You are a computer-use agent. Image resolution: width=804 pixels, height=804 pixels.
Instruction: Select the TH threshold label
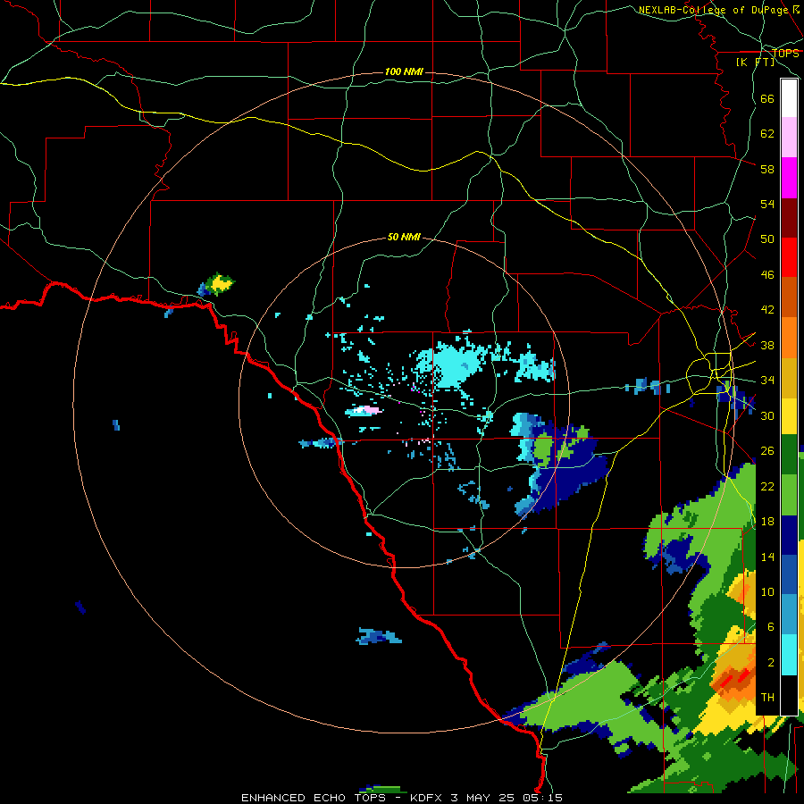coord(767,697)
